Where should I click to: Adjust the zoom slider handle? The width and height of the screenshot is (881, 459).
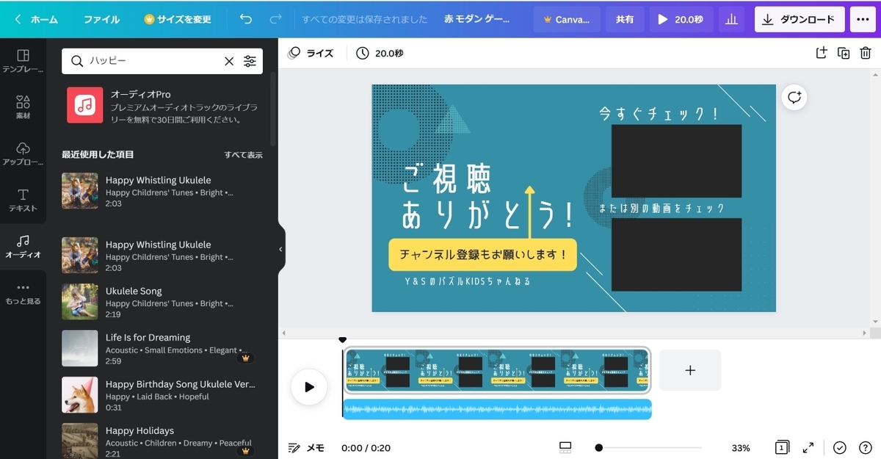(599, 447)
